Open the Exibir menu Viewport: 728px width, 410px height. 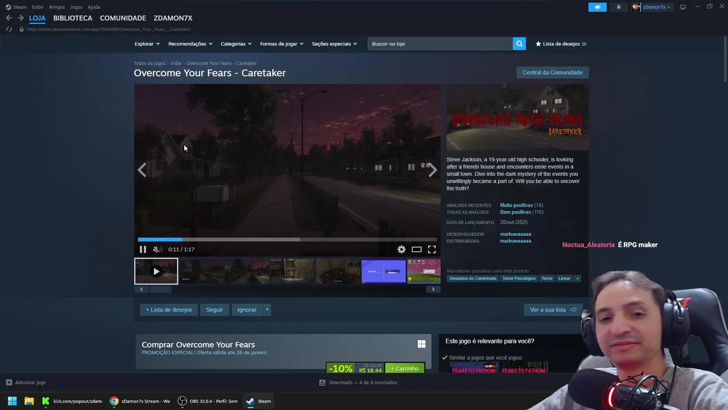[x=38, y=7]
